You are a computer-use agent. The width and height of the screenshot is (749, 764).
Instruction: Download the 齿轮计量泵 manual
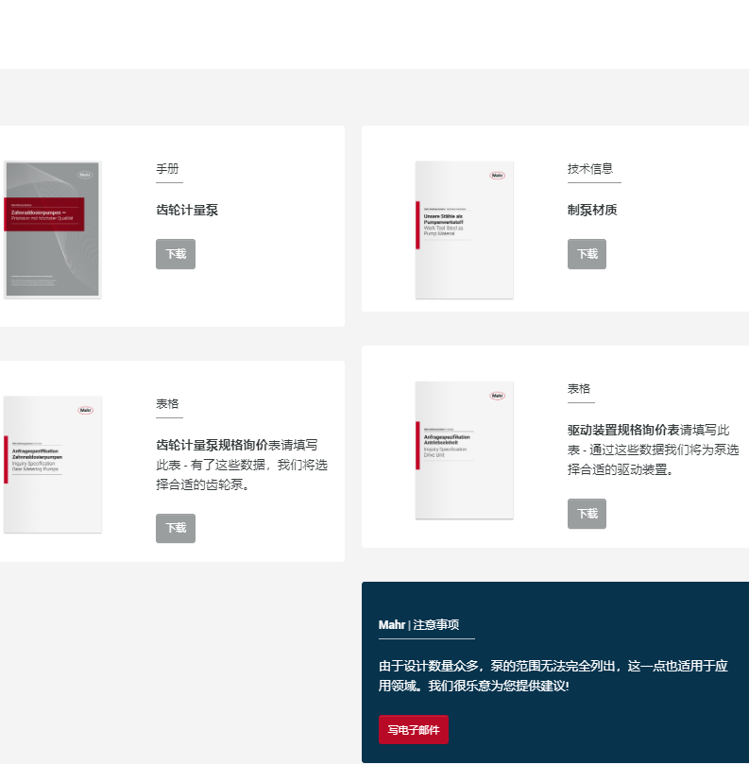tap(176, 254)
